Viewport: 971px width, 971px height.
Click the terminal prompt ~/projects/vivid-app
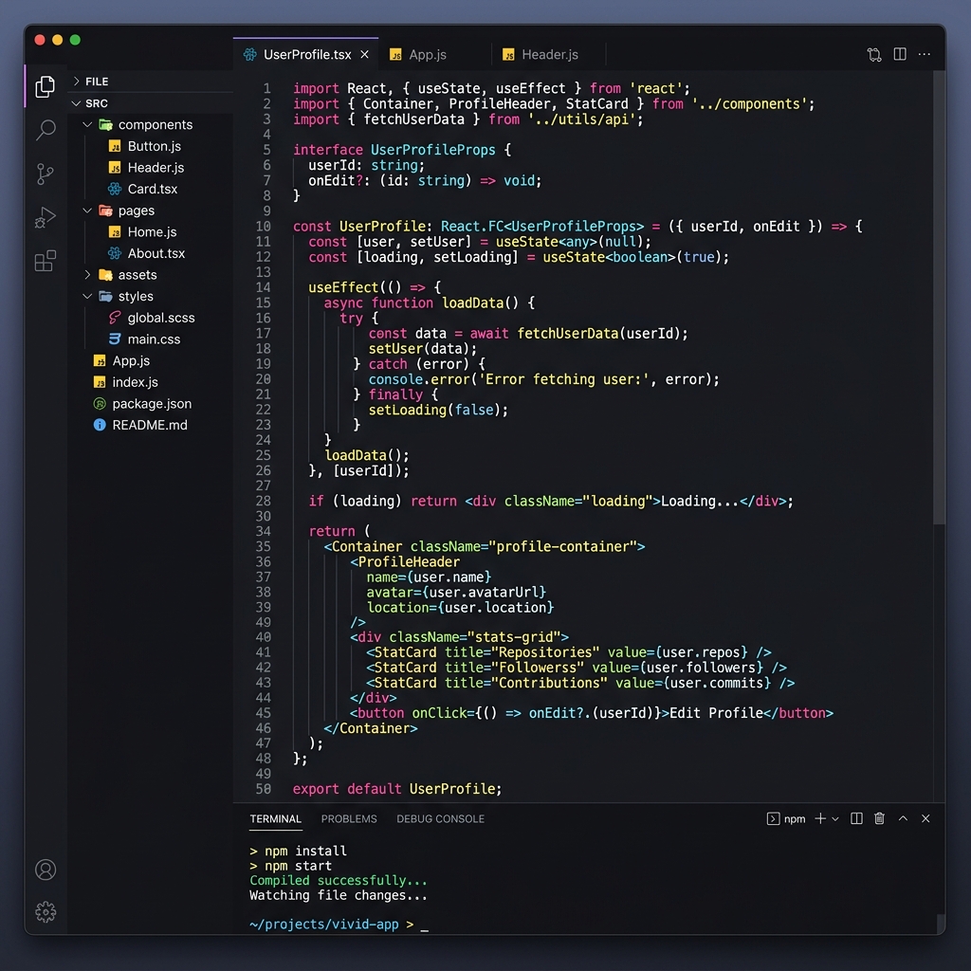324,924
